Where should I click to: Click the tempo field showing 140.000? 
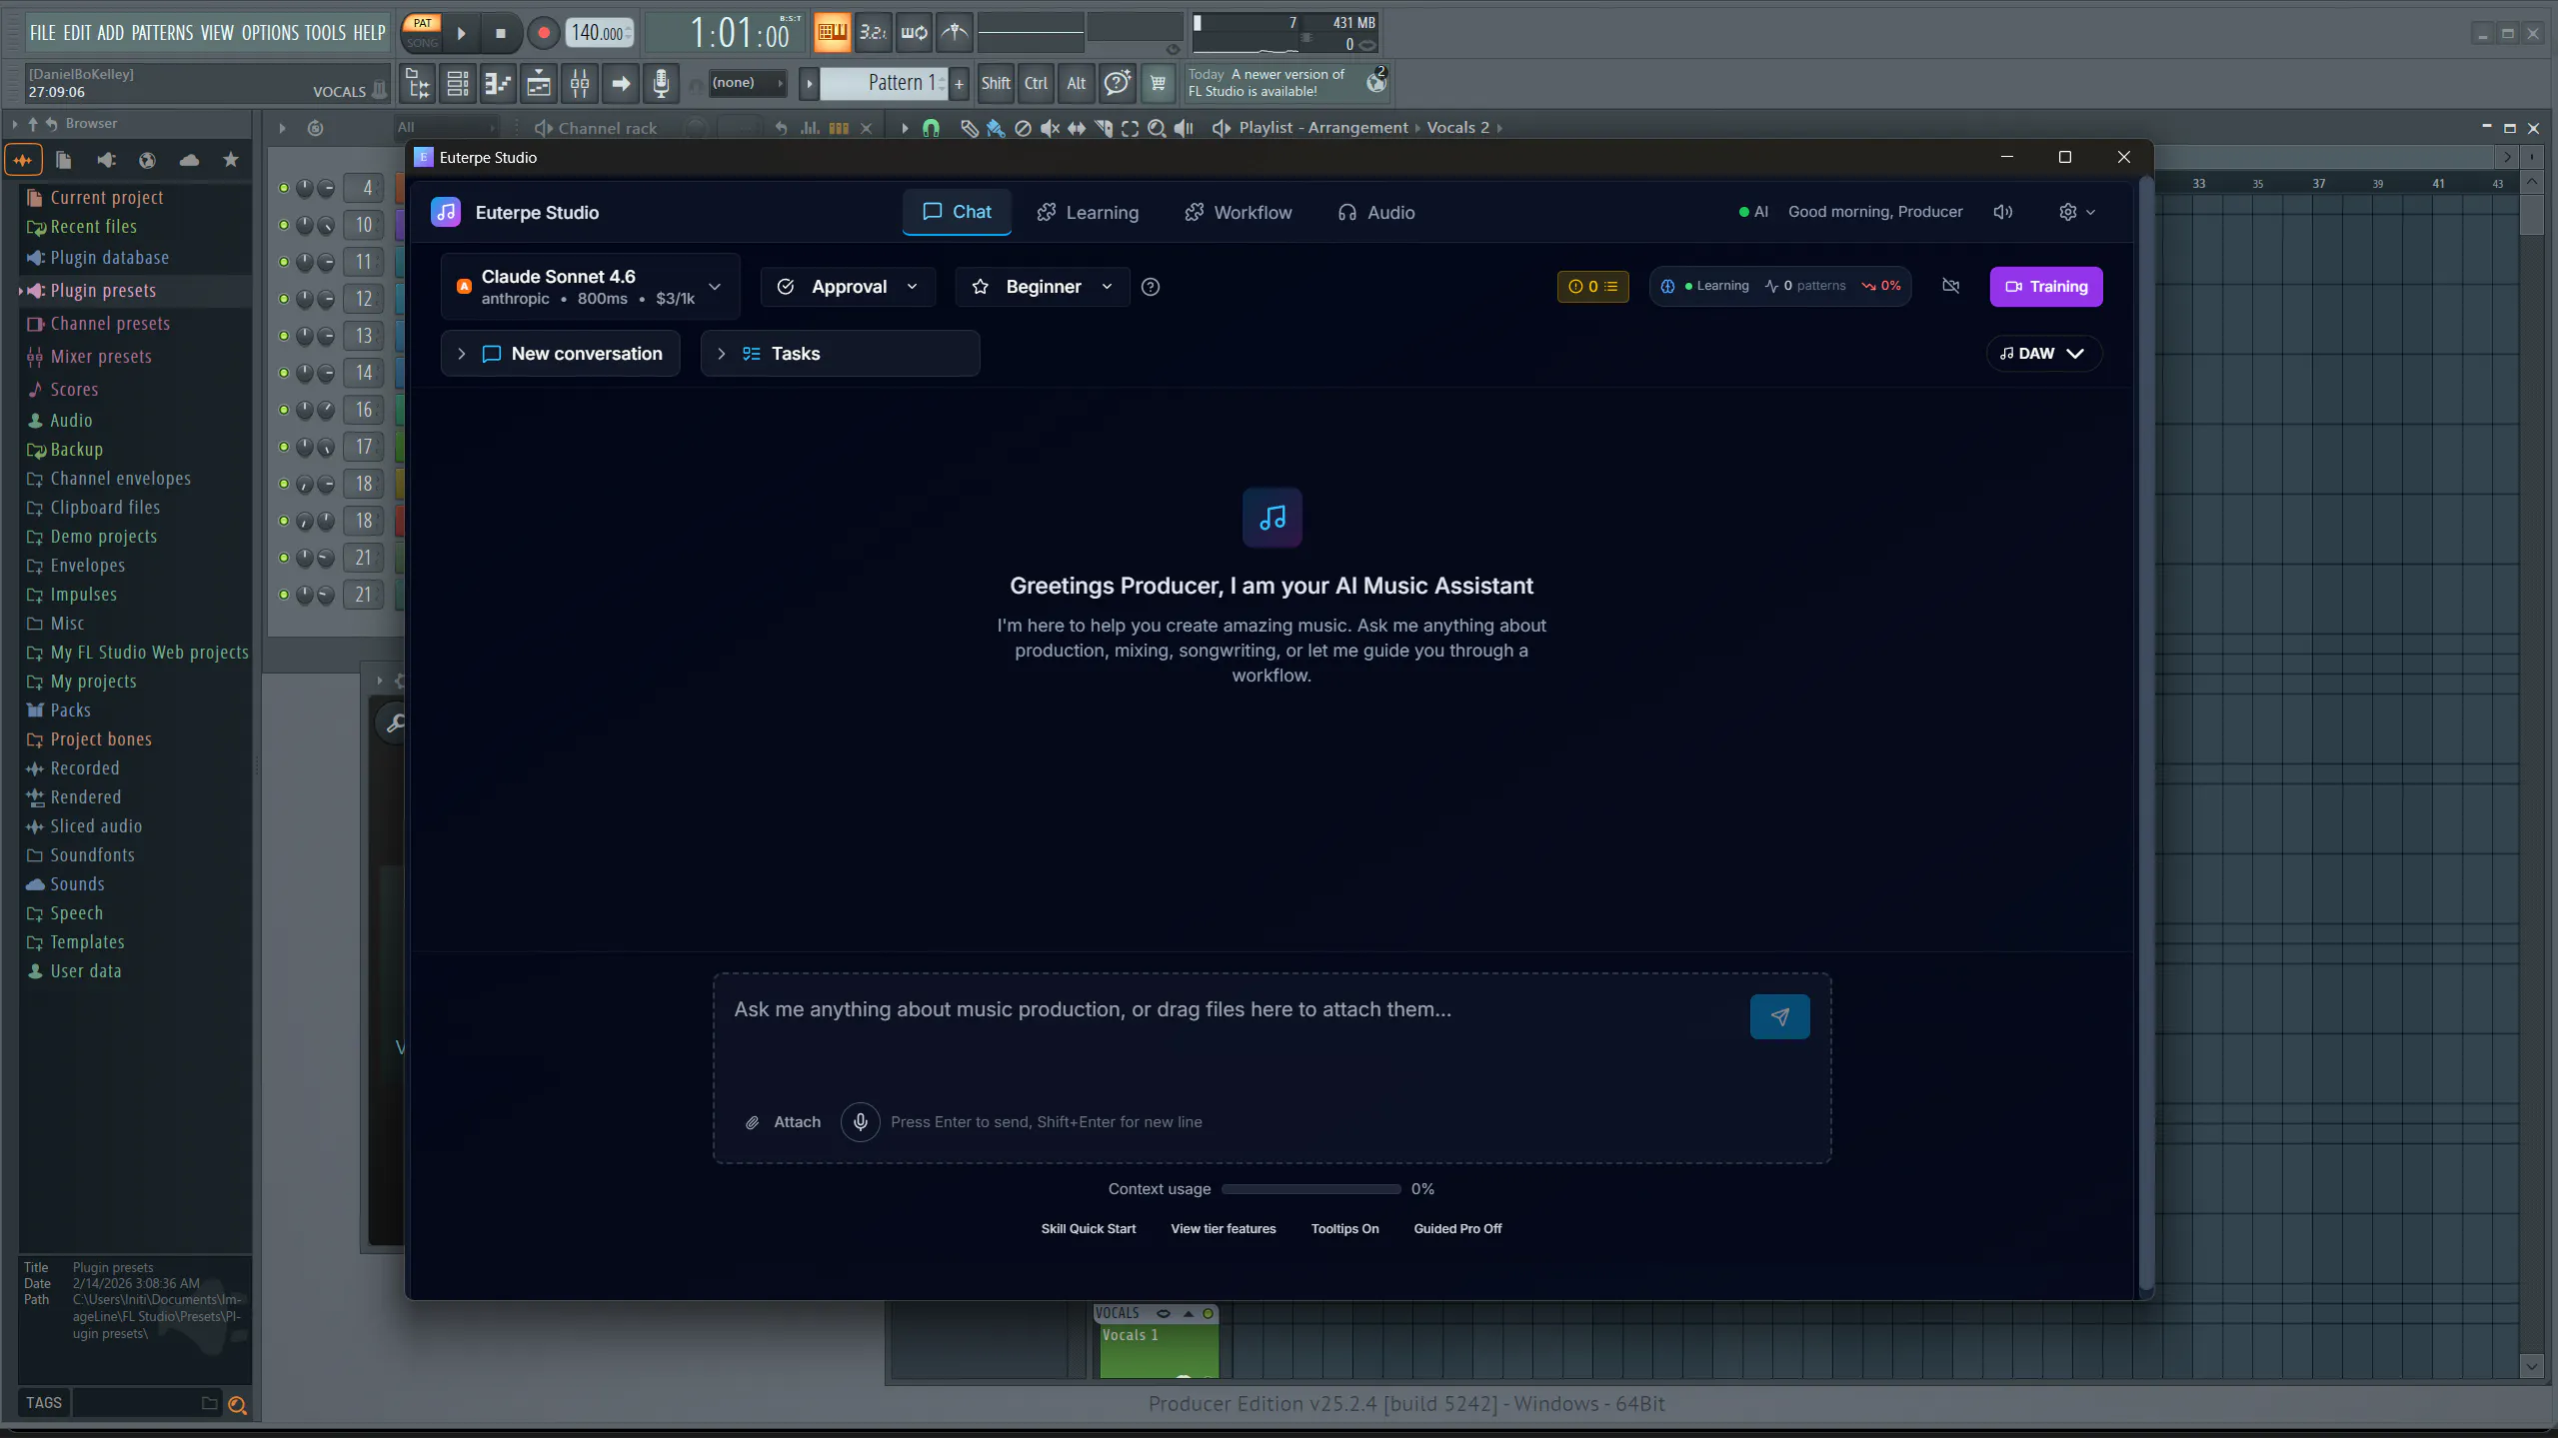(599, 33)
